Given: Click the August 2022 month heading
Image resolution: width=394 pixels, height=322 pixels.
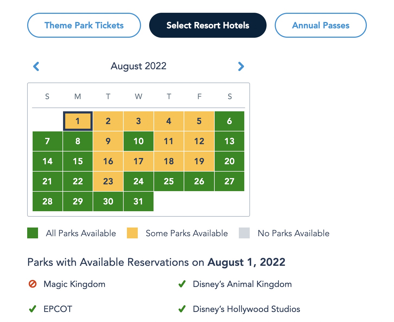Looking at the screenshot, I should pyautogui.click(x=139, y=66).
